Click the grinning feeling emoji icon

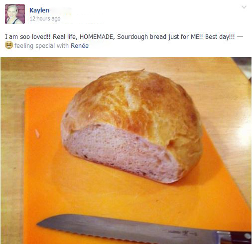click(x=9, y=45)
